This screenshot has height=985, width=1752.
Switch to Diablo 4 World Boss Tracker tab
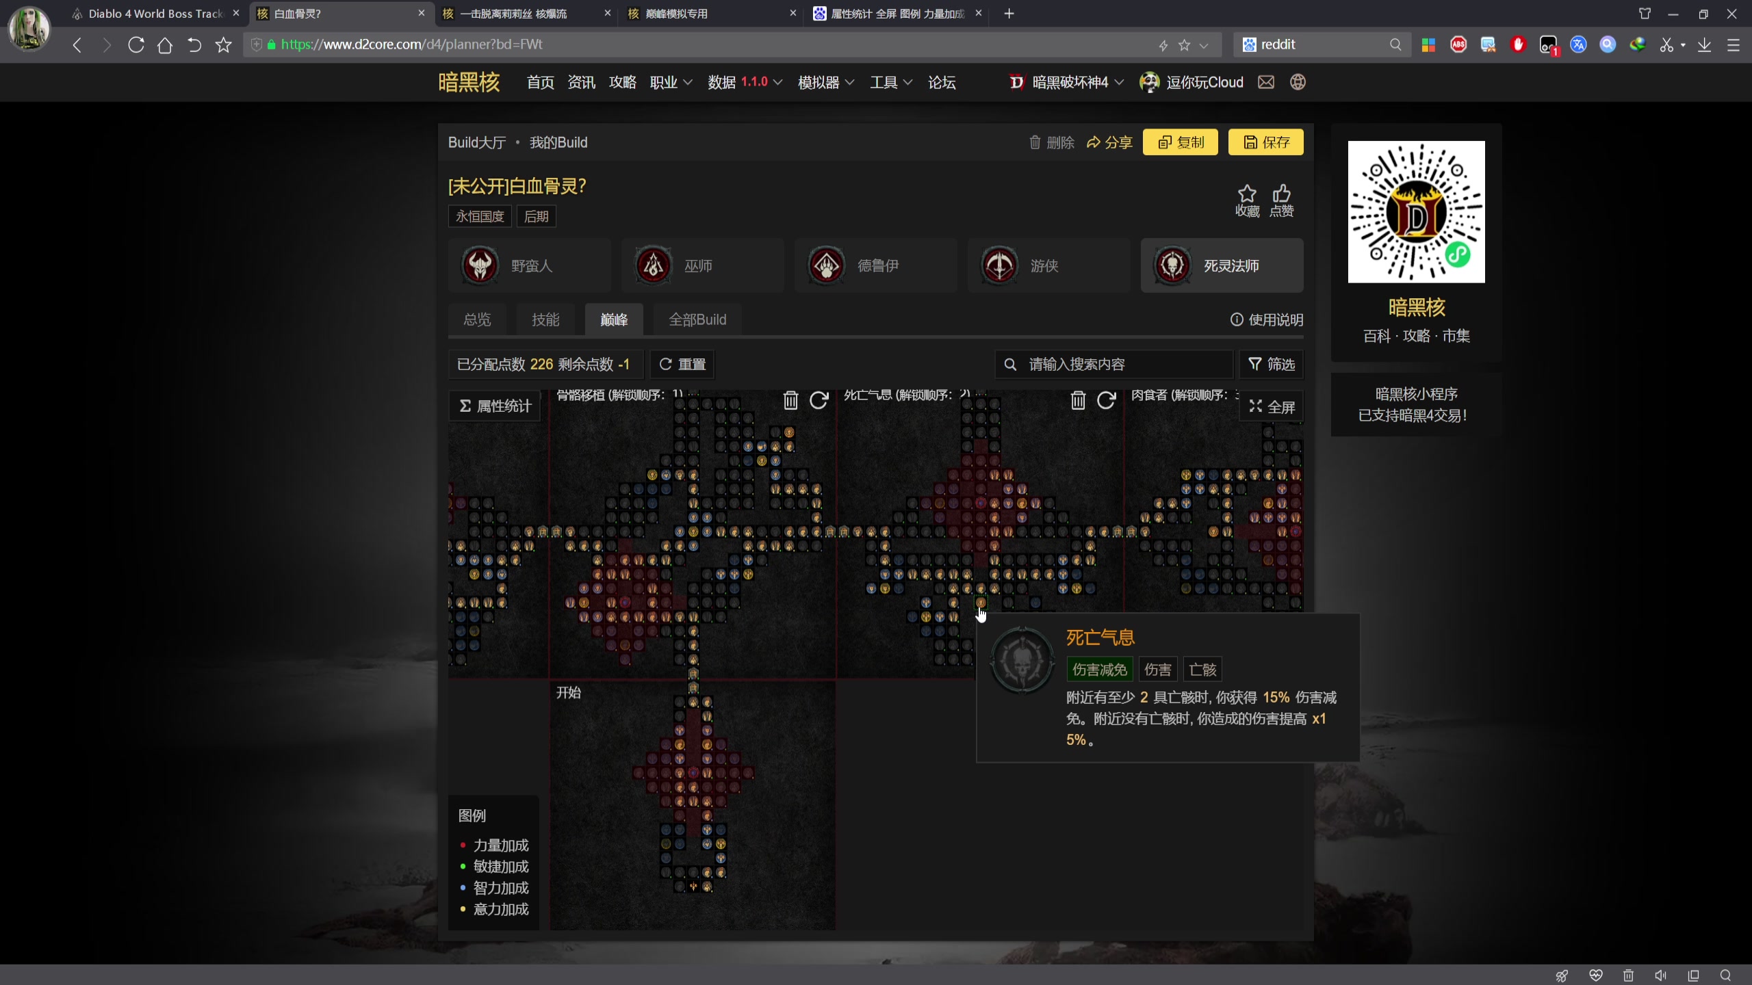coord(156,14)
